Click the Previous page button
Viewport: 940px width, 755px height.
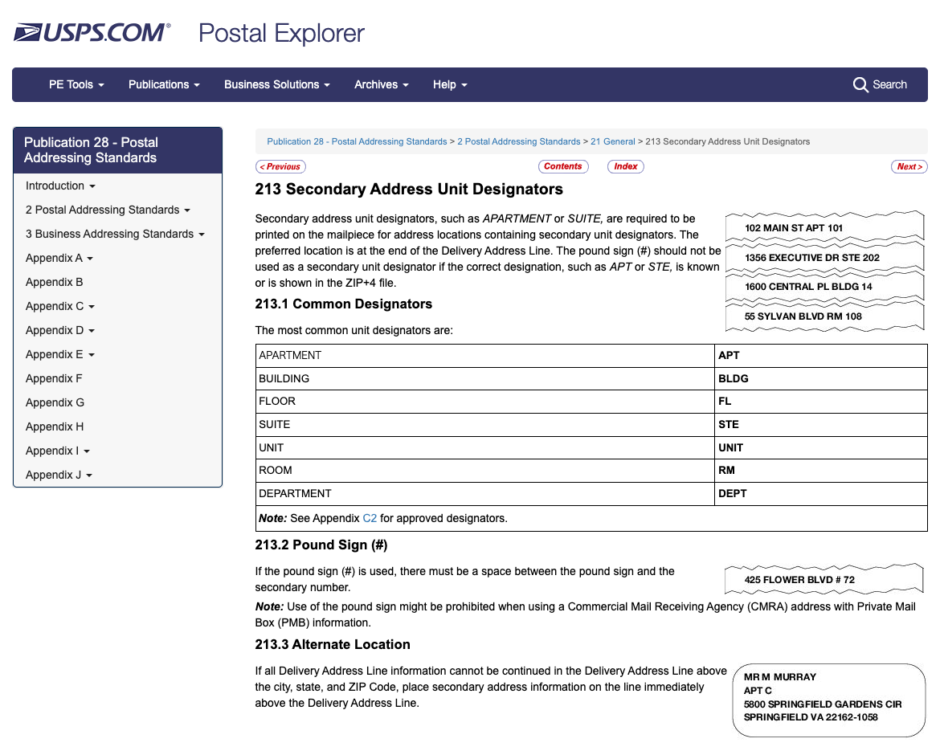tap(280, 166)
